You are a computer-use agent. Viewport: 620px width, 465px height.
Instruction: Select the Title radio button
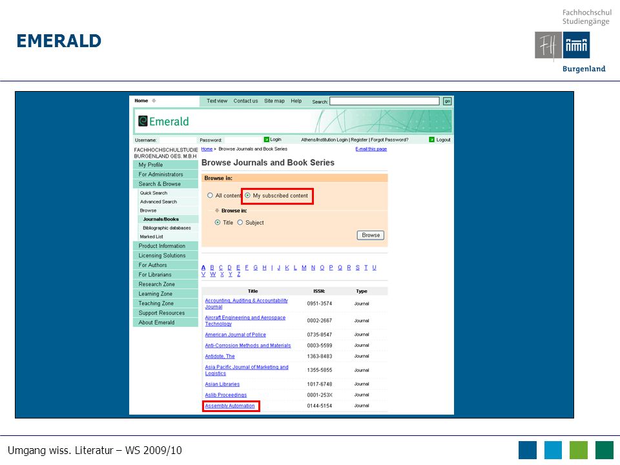tap(218, 223)
